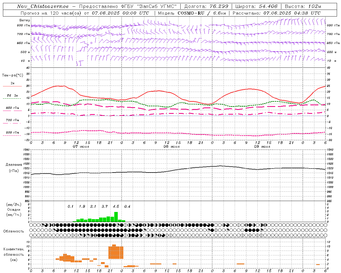Click the 'Осадки' precipitation panel label
The height and width of the screenshot is (273, 341).
click(x=14, y=210)
